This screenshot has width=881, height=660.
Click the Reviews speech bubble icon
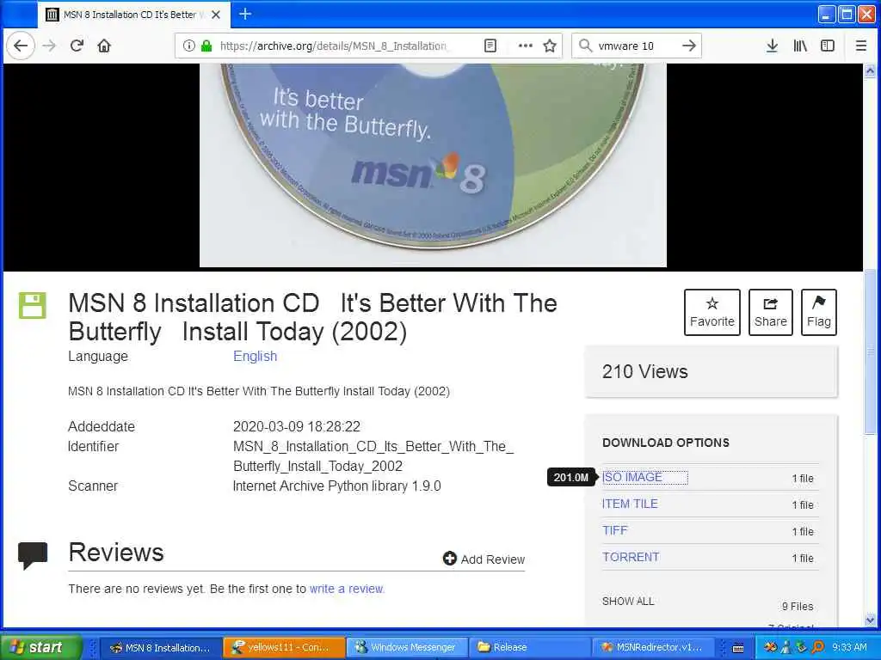point(33,556)
